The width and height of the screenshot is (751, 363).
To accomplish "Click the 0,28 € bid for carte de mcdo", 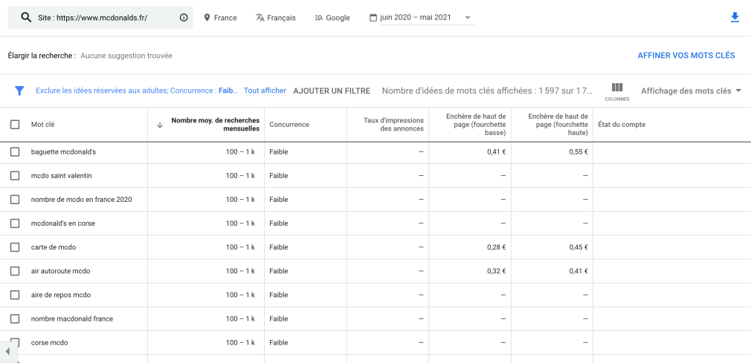I will (496, 247).
